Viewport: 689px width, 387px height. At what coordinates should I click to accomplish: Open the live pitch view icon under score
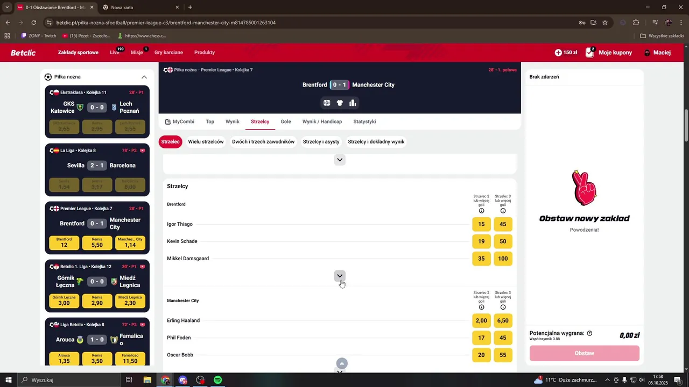[327, 103]
